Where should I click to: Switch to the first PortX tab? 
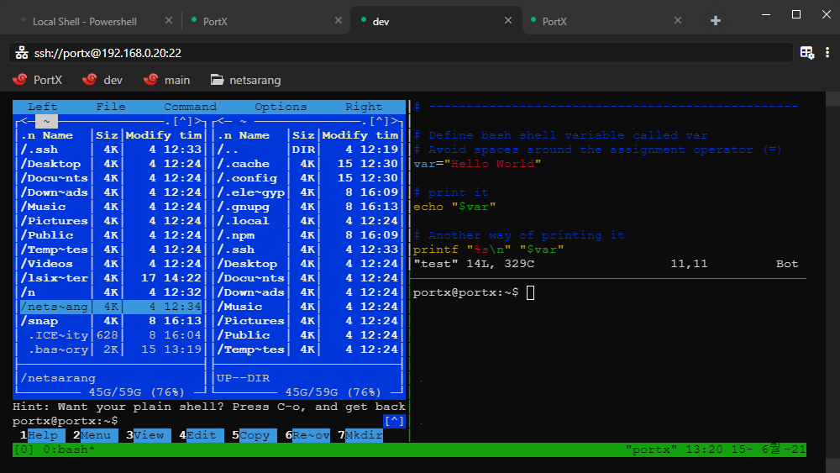click(265, 22)
